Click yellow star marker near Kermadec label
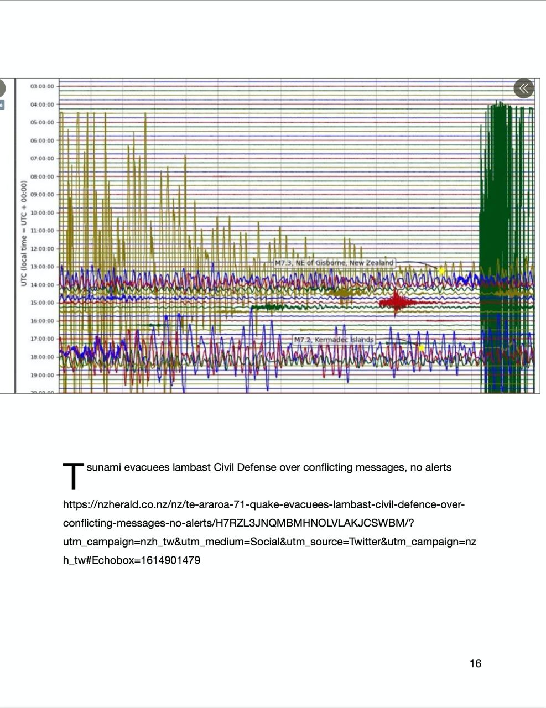This screenshot has width=546, height=708. (422, 348)
